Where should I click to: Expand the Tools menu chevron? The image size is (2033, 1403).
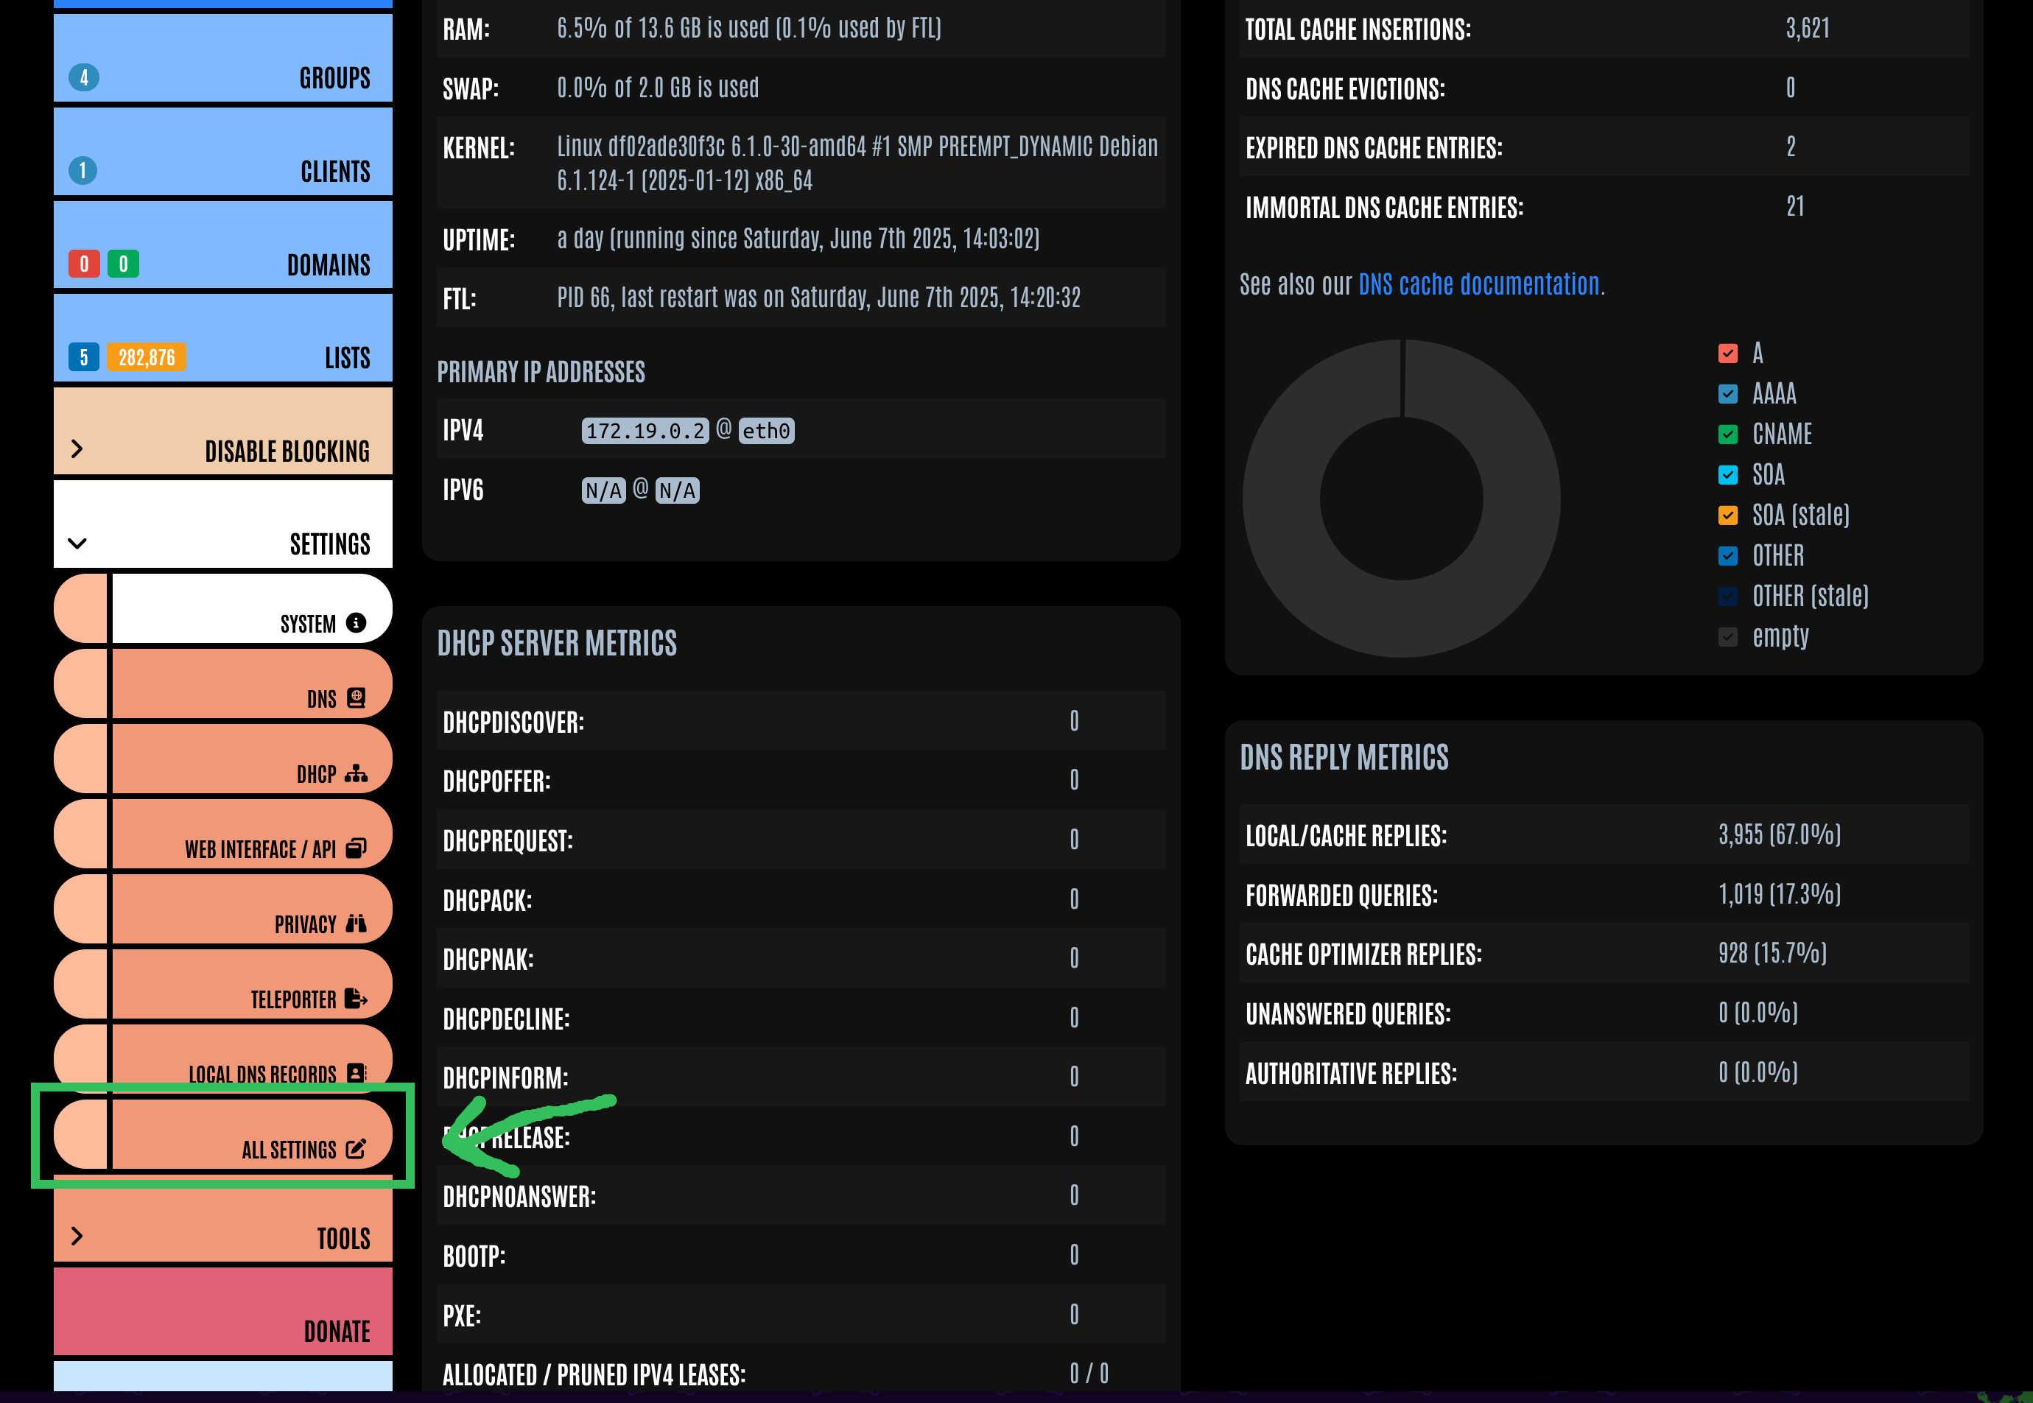(x=77, y=1236)
